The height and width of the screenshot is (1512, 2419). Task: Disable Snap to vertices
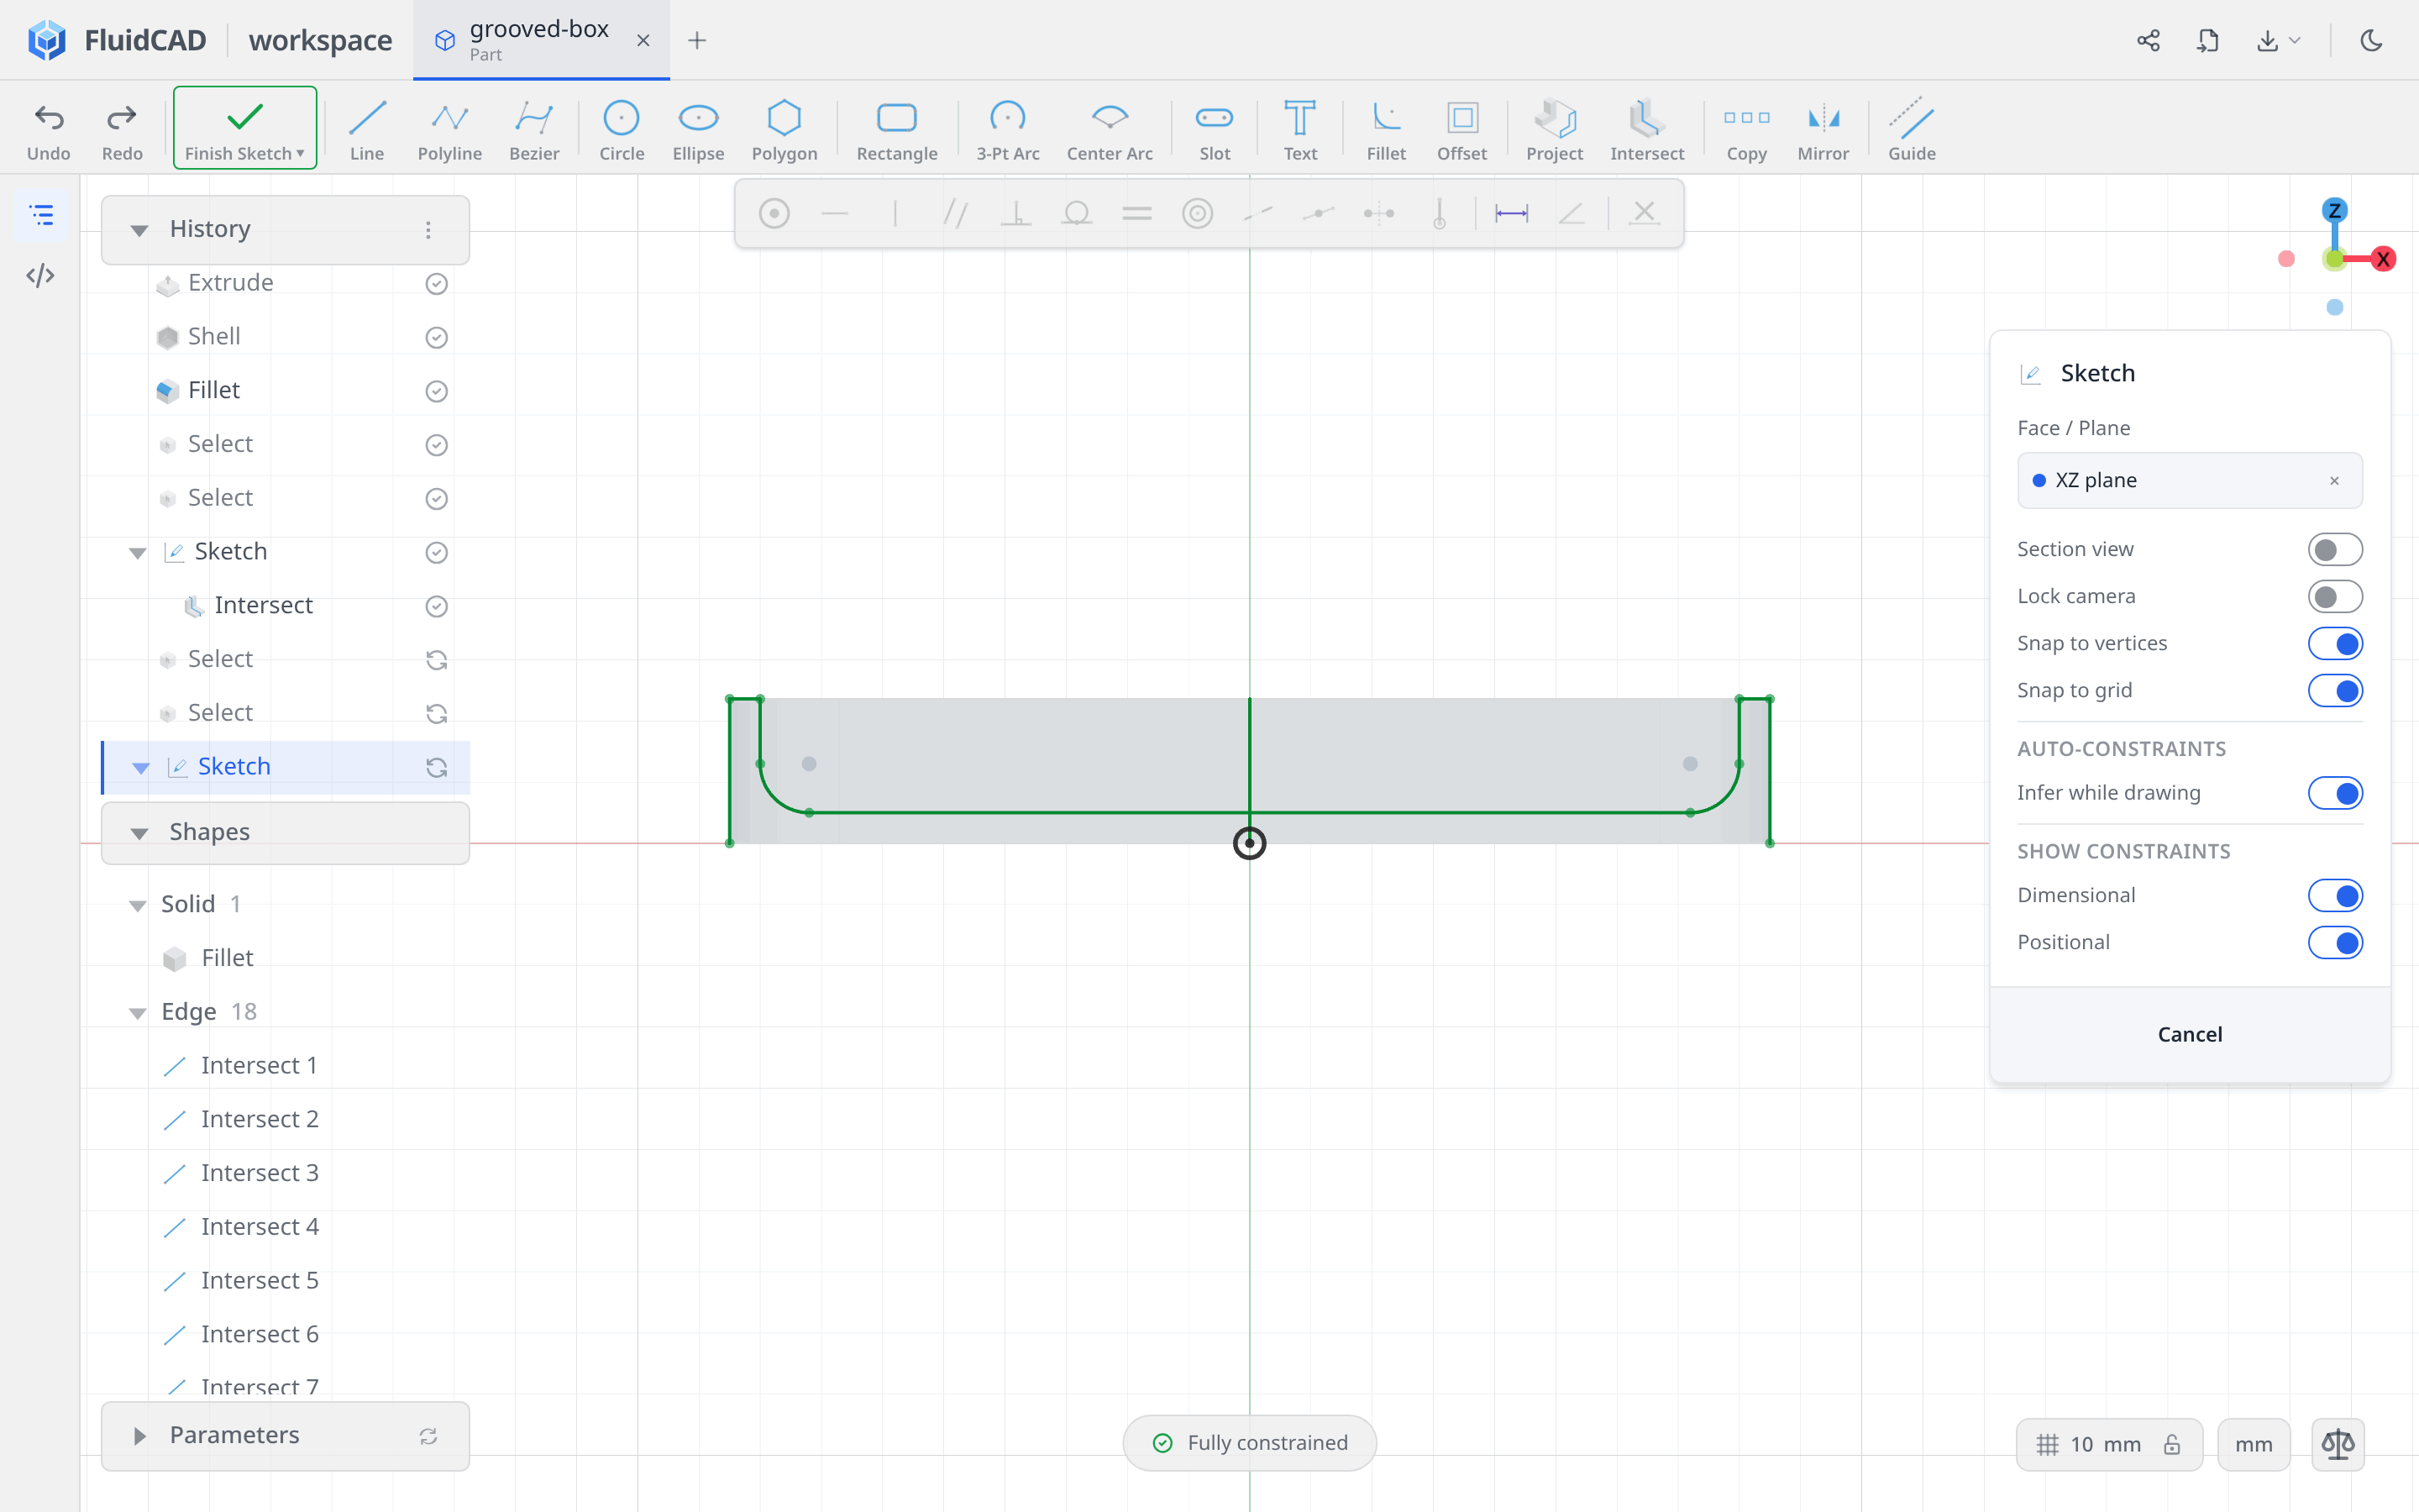2334,643
